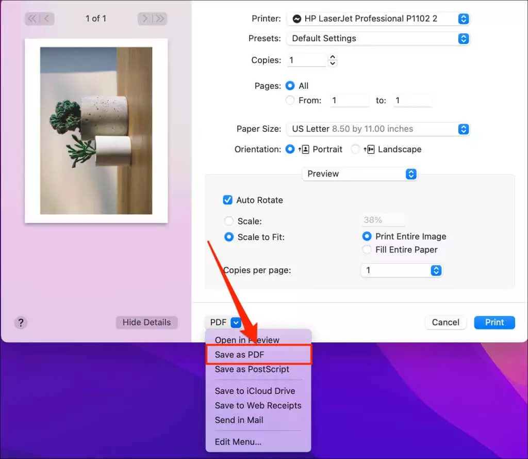Click the Copies number field
The image size is (528, 459).
point(306,60)
